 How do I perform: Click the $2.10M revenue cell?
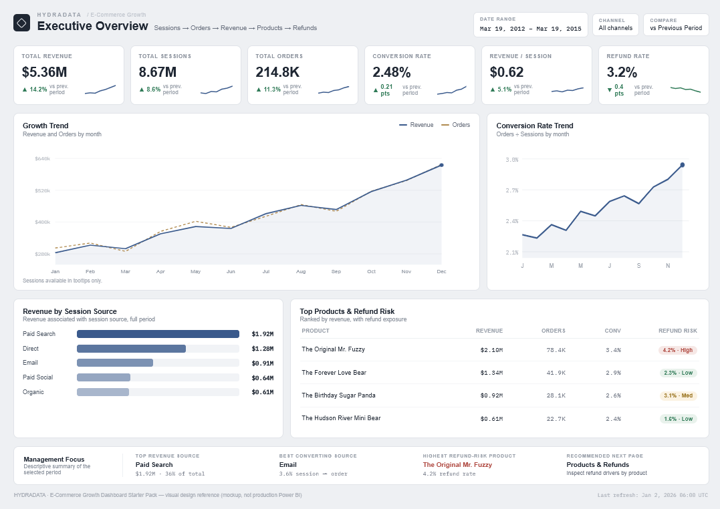[491, 350]
